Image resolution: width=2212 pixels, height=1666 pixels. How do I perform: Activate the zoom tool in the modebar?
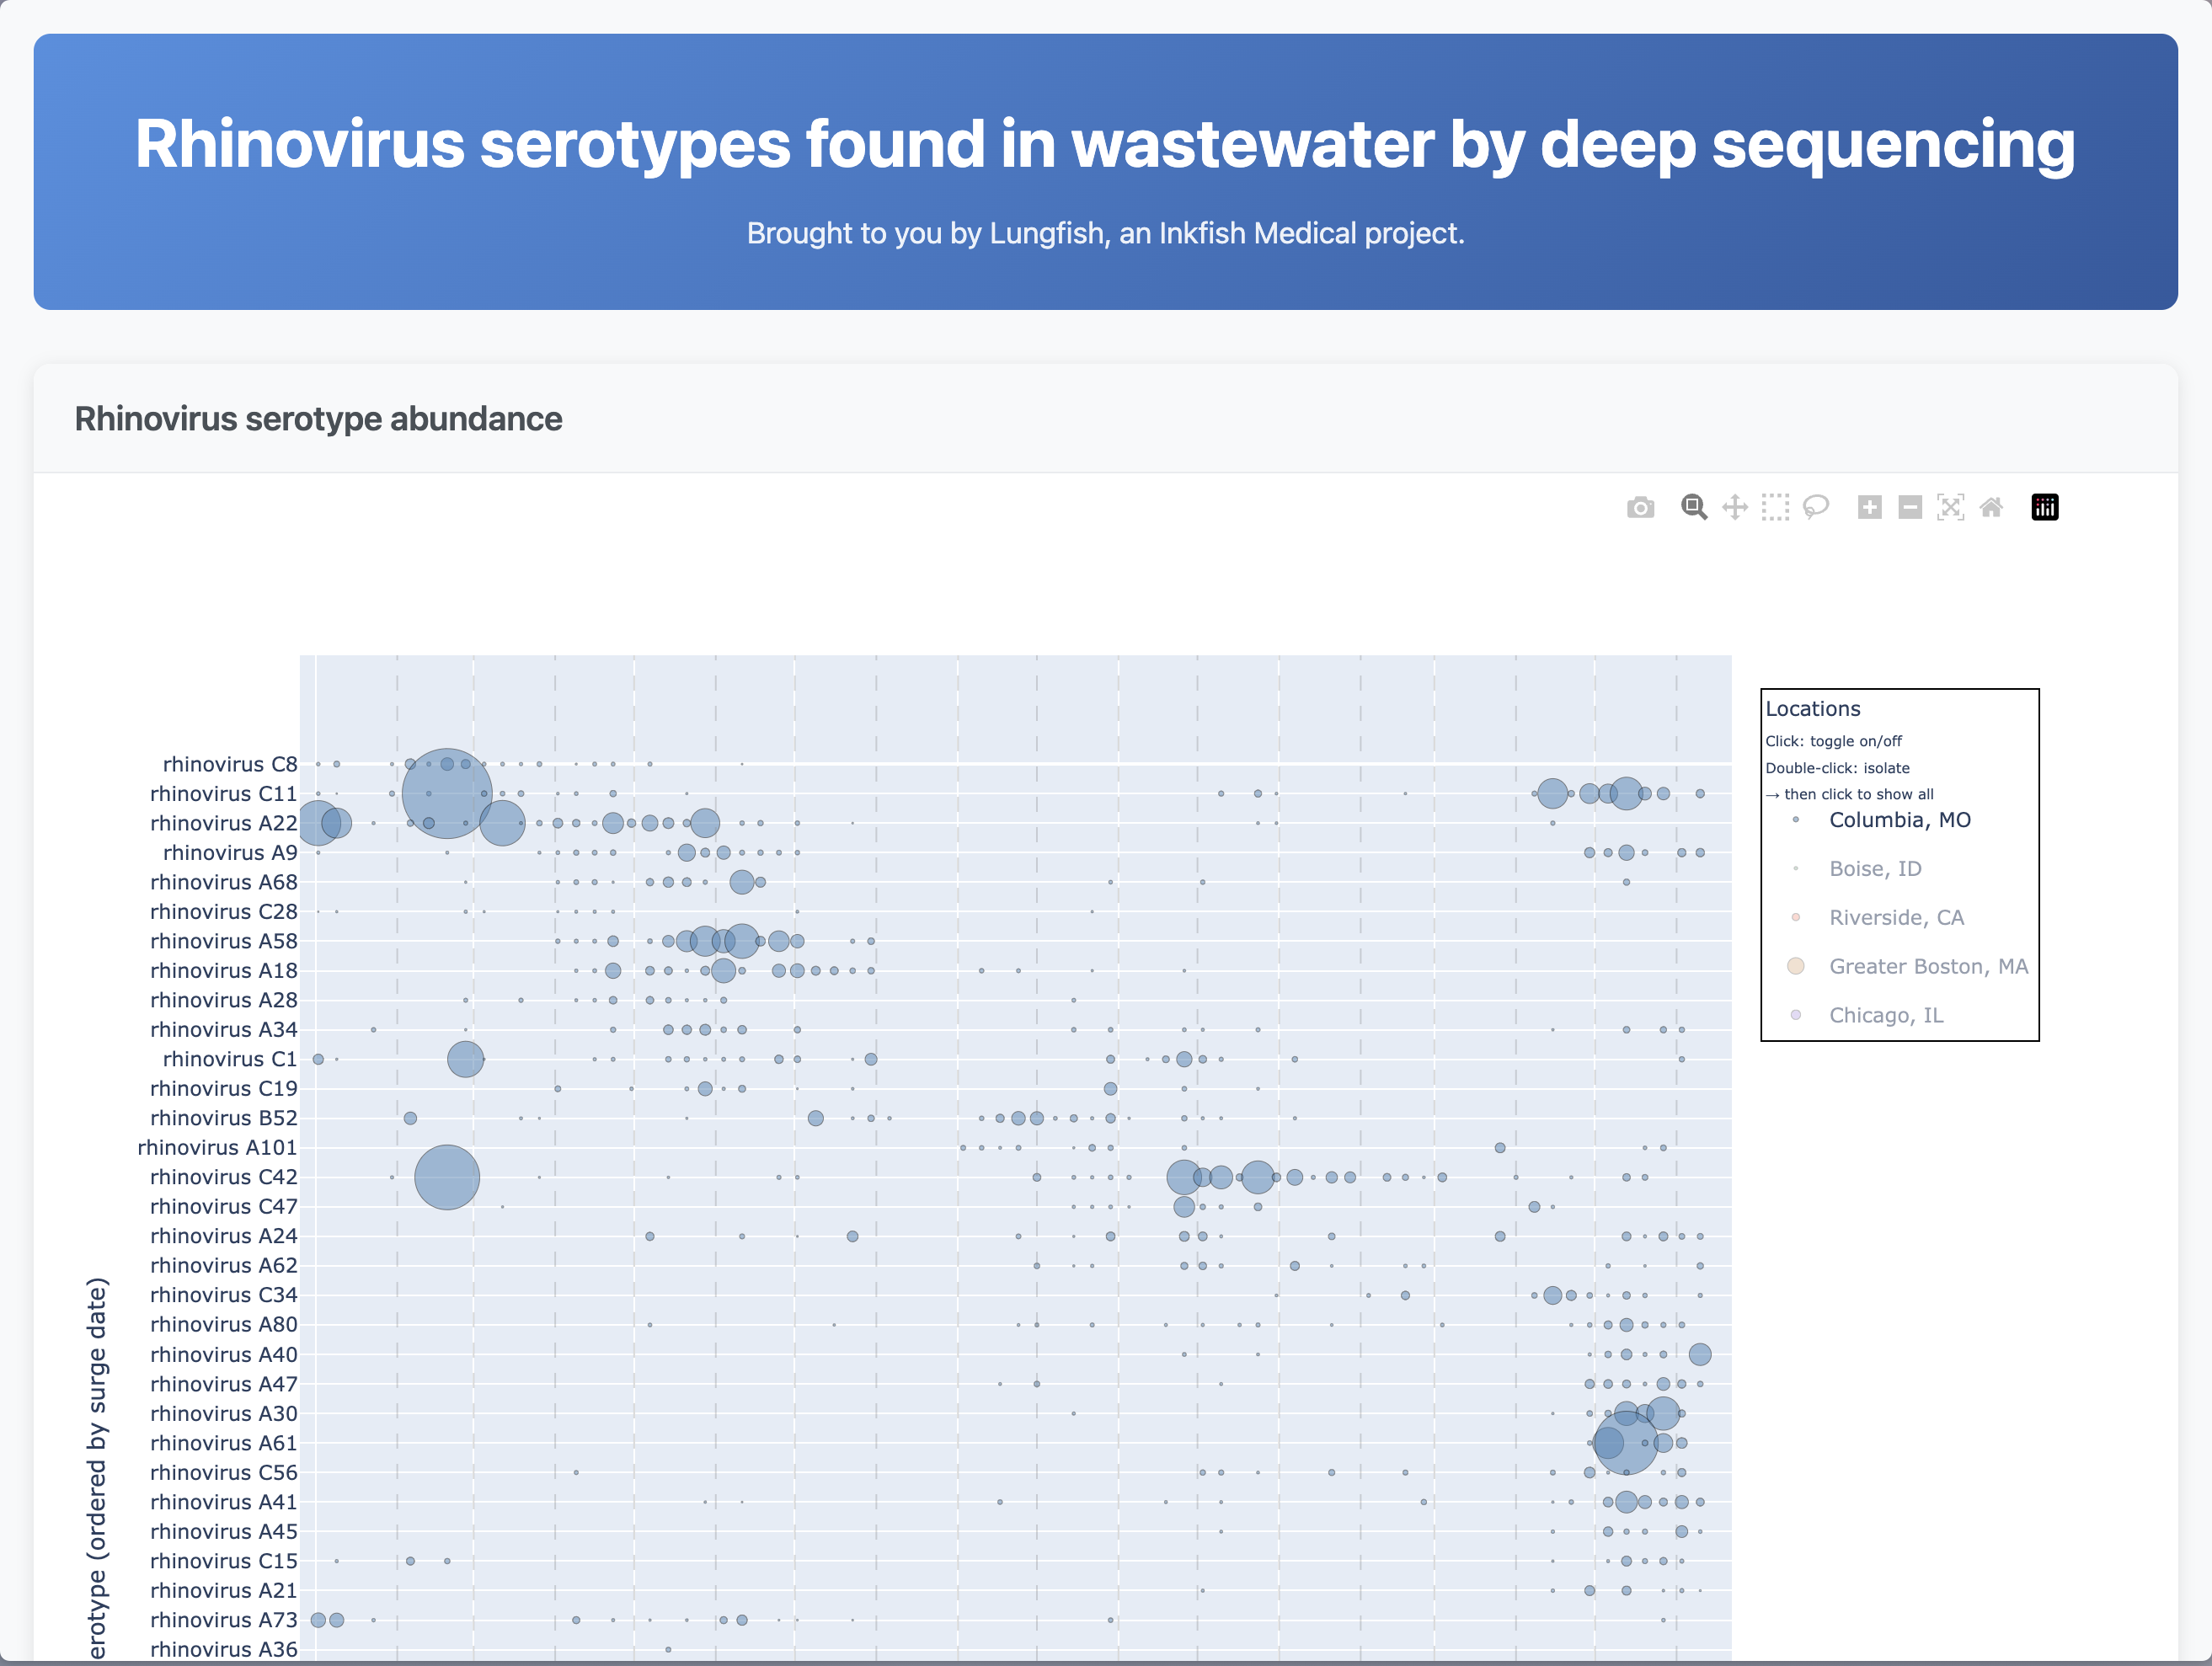click(x=1694, y=507)
